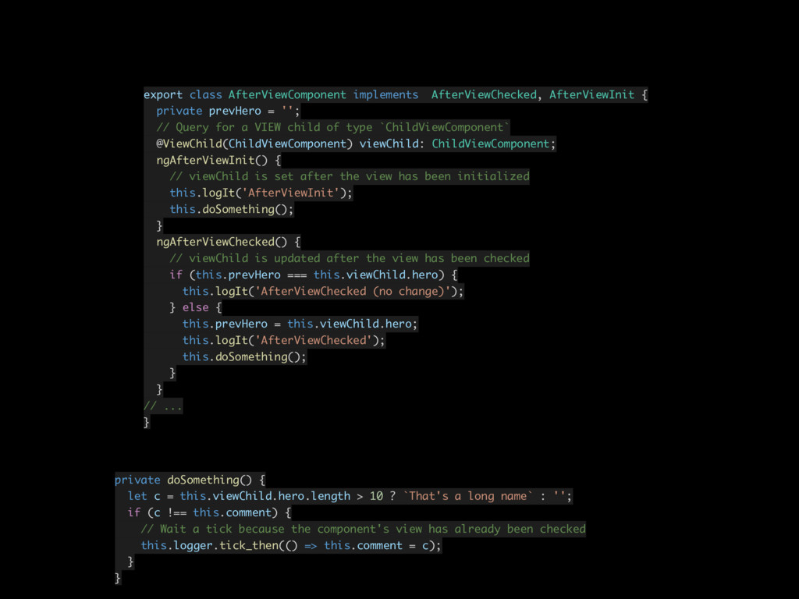Screen dimensions: 799x599
Task: Click the '@ViewChild(ChildViewComponent)' decorator line
Action: tap(356, 144)
